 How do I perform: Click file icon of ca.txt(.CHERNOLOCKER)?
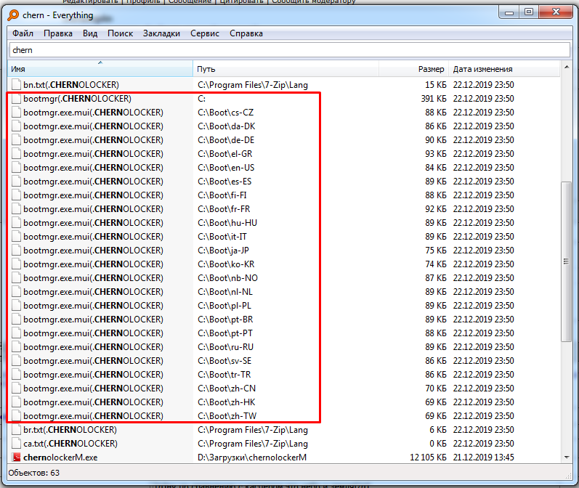(16, 443)
